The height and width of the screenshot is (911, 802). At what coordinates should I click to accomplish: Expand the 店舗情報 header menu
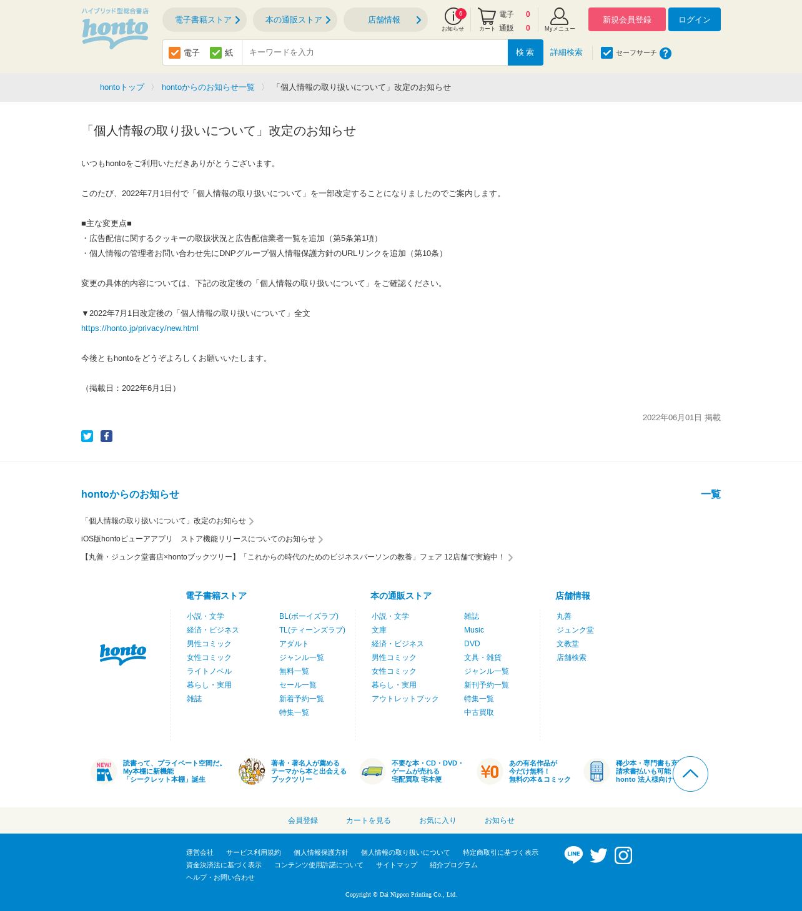pyautogui.click(x=385, y=20)
